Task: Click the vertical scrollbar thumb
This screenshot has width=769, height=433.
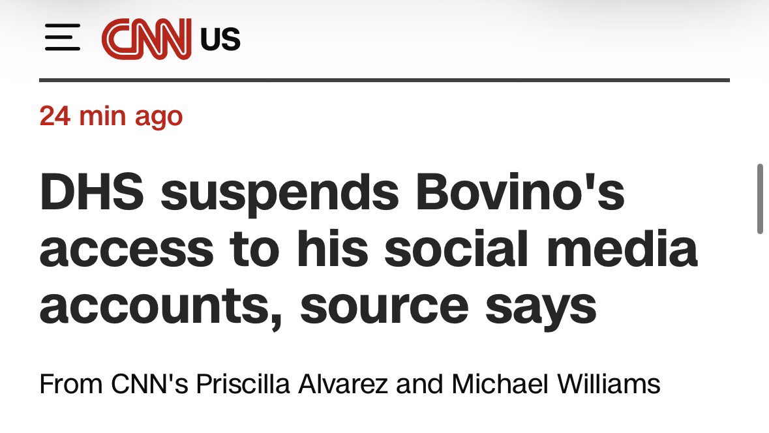Action: click(x=759, y=199)
